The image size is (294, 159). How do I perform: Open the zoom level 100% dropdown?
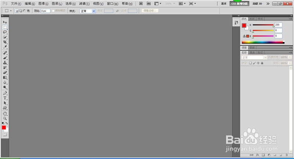[x=170, y=4]
